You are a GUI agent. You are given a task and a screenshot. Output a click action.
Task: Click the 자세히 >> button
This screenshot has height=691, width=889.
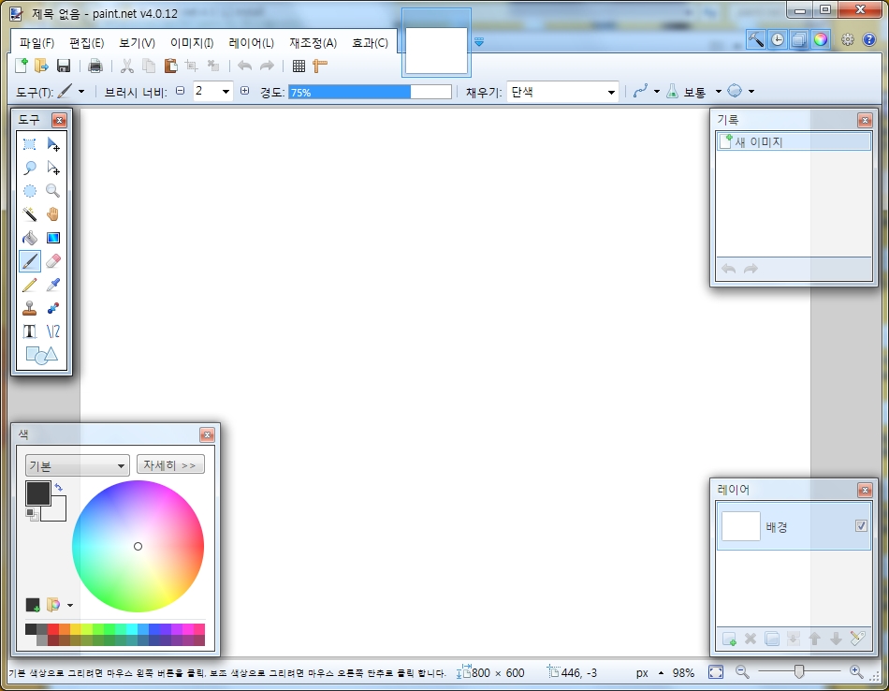click(x=170, y=465)
